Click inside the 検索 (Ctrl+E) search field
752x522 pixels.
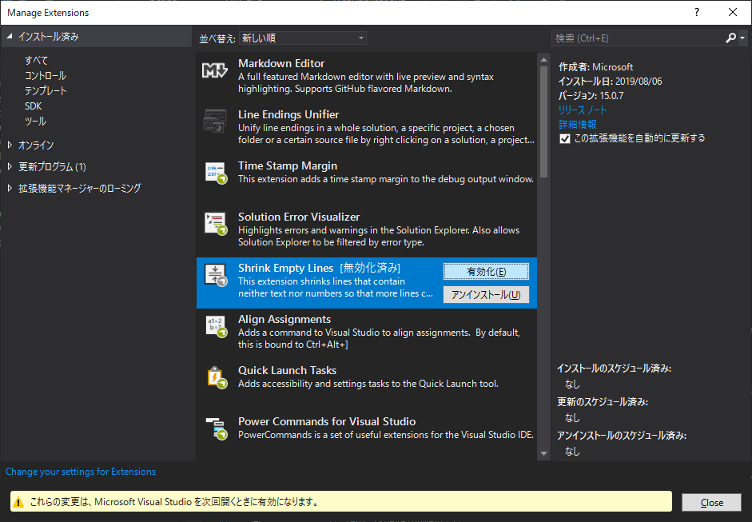631,37
